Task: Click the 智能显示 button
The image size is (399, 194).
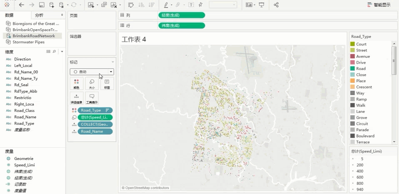Action: click(x=379, y=5)
